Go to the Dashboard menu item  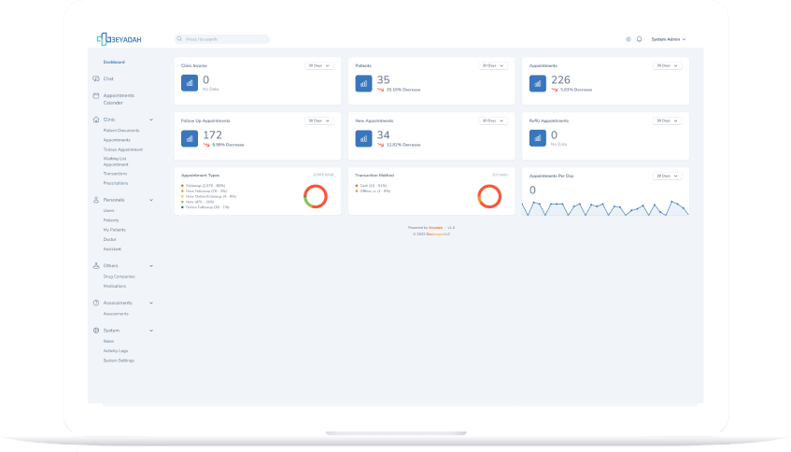(114, 62)
